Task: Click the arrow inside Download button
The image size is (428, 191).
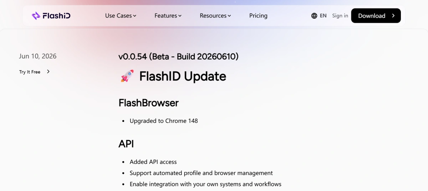Action: coord(393,16)
